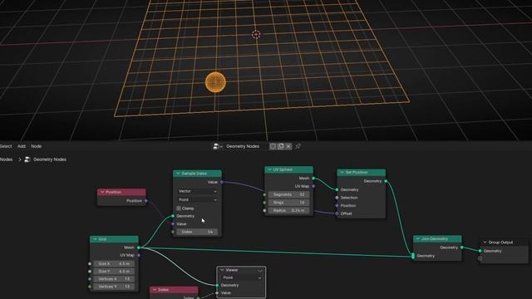Click Join Geometry input socket
This screenshot has height=299, width=532.
[x=413, y=256]
